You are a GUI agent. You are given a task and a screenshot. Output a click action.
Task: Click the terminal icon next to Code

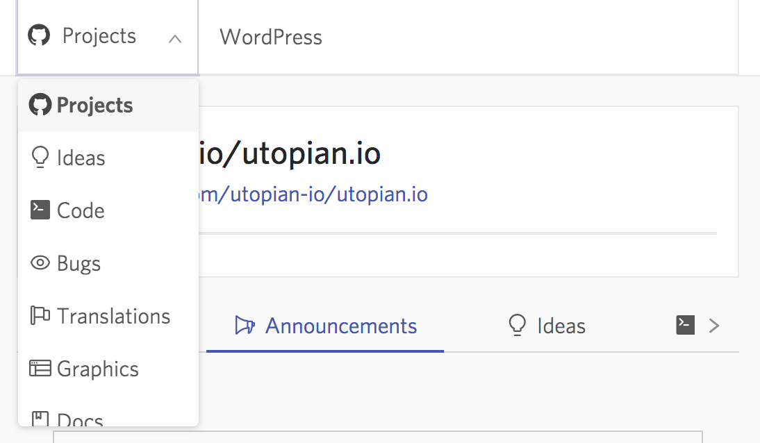pos(40,210)
